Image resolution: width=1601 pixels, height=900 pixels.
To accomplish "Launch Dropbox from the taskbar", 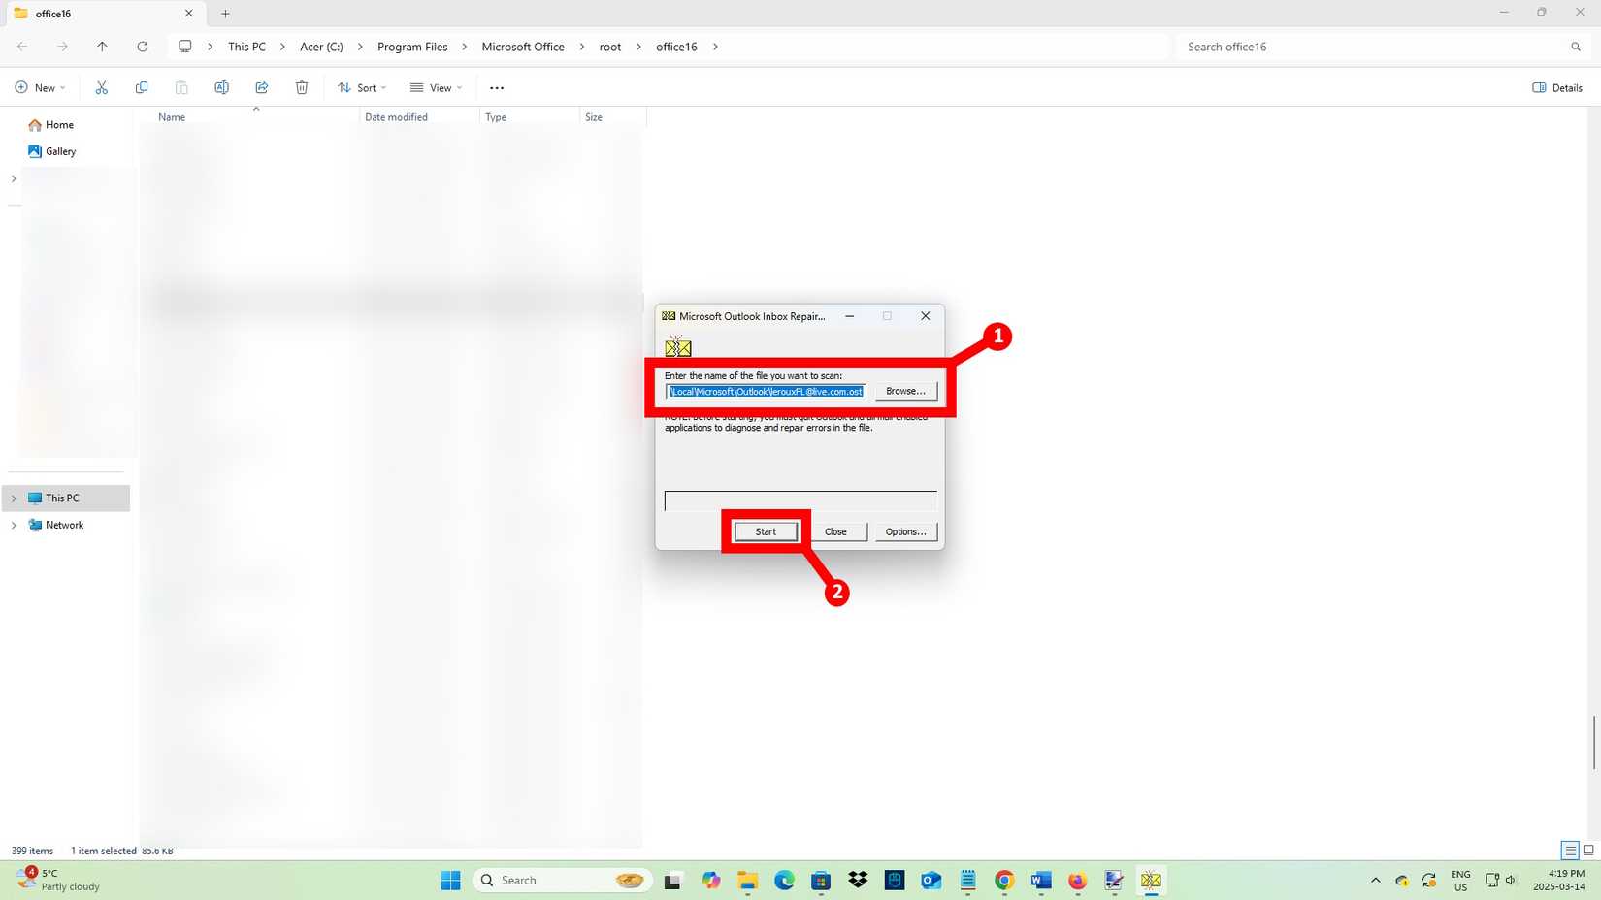I will [x=858, y=881].
